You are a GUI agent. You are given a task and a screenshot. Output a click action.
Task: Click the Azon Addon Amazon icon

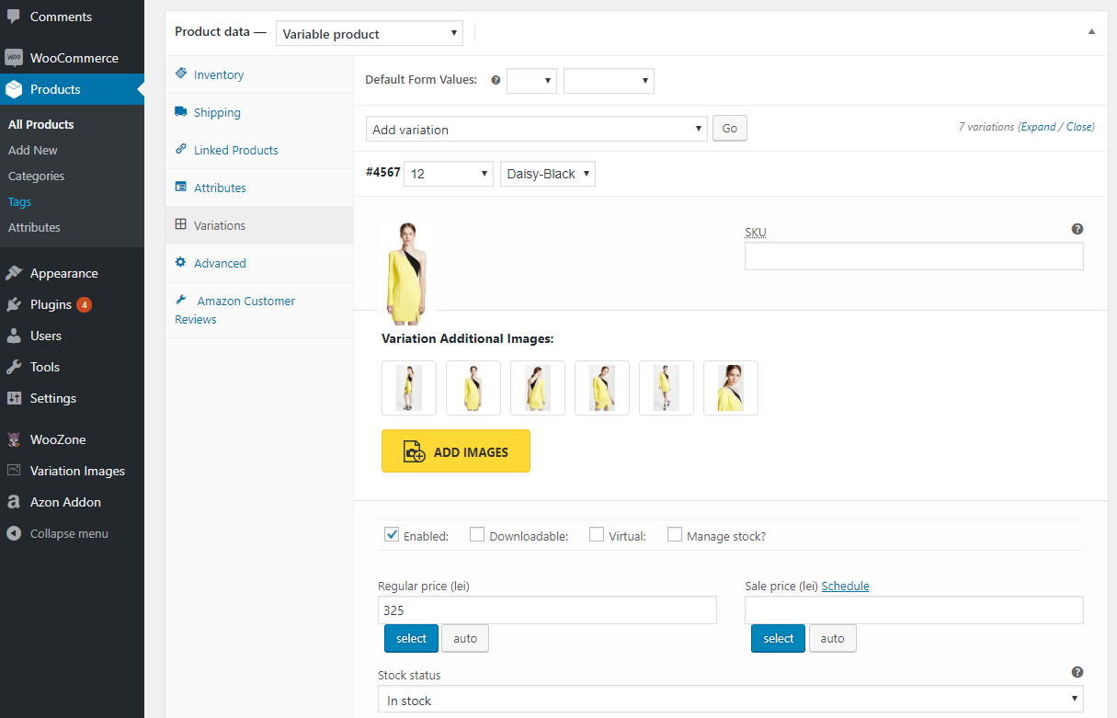tap(14, 502)
